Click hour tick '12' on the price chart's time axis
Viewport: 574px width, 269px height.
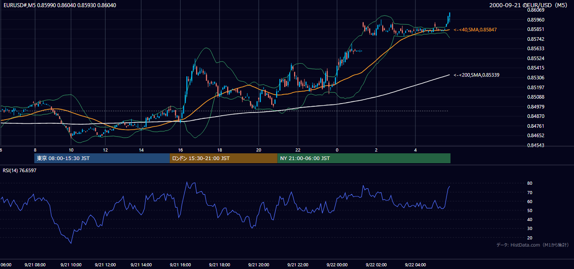(106, 150)
